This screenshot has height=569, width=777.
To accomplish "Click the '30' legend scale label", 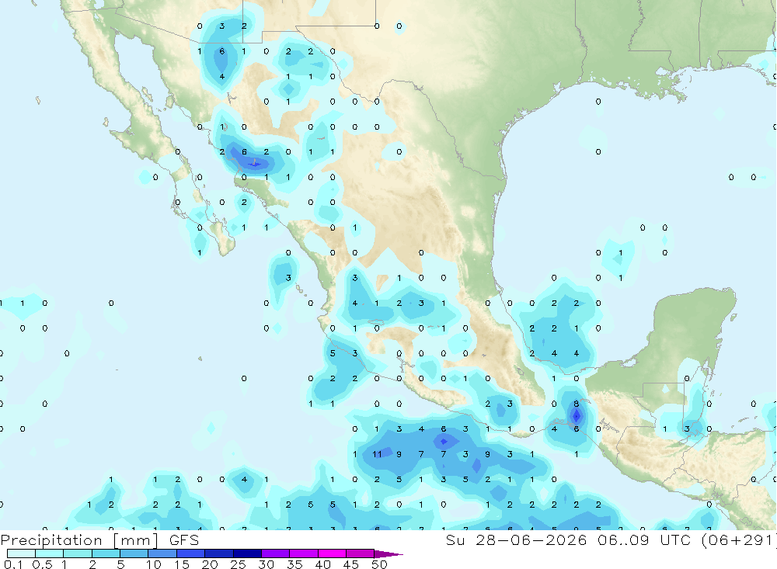I will [267, 564].
